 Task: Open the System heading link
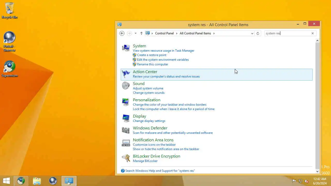(x=139, y=46)
